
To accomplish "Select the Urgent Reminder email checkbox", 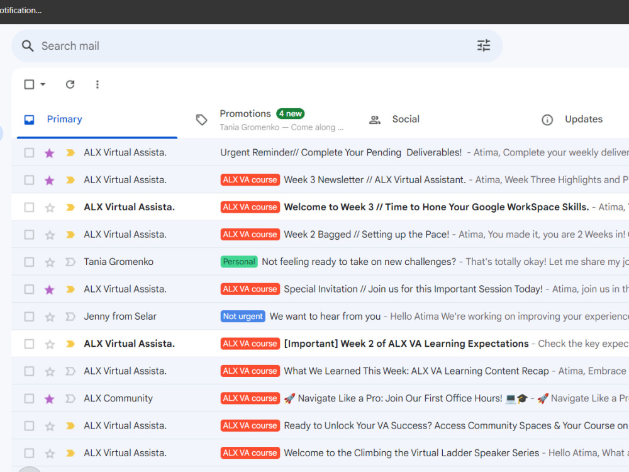I will [29, 152].
